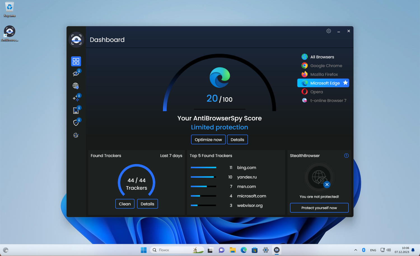Open the cookie manager icon in sidebar
This screenshot has height=256, width=420.
76,135
